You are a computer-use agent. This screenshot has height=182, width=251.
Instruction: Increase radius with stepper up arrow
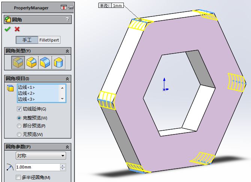coord(63,166)
